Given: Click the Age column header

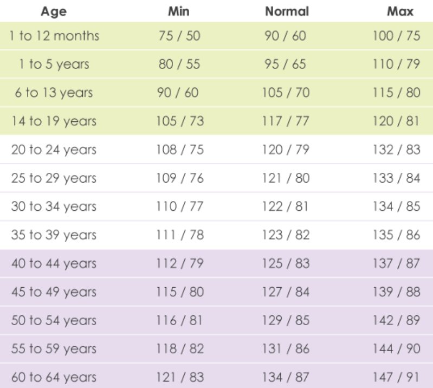Looking at the screenshot, I should pyautogui.click(x=53, y=11).
